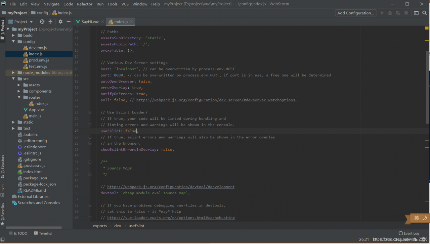Screen dimensions: 430x244
Task: Open Project panel settings gear
Action: pyautogui.click(x=60, y=21)
